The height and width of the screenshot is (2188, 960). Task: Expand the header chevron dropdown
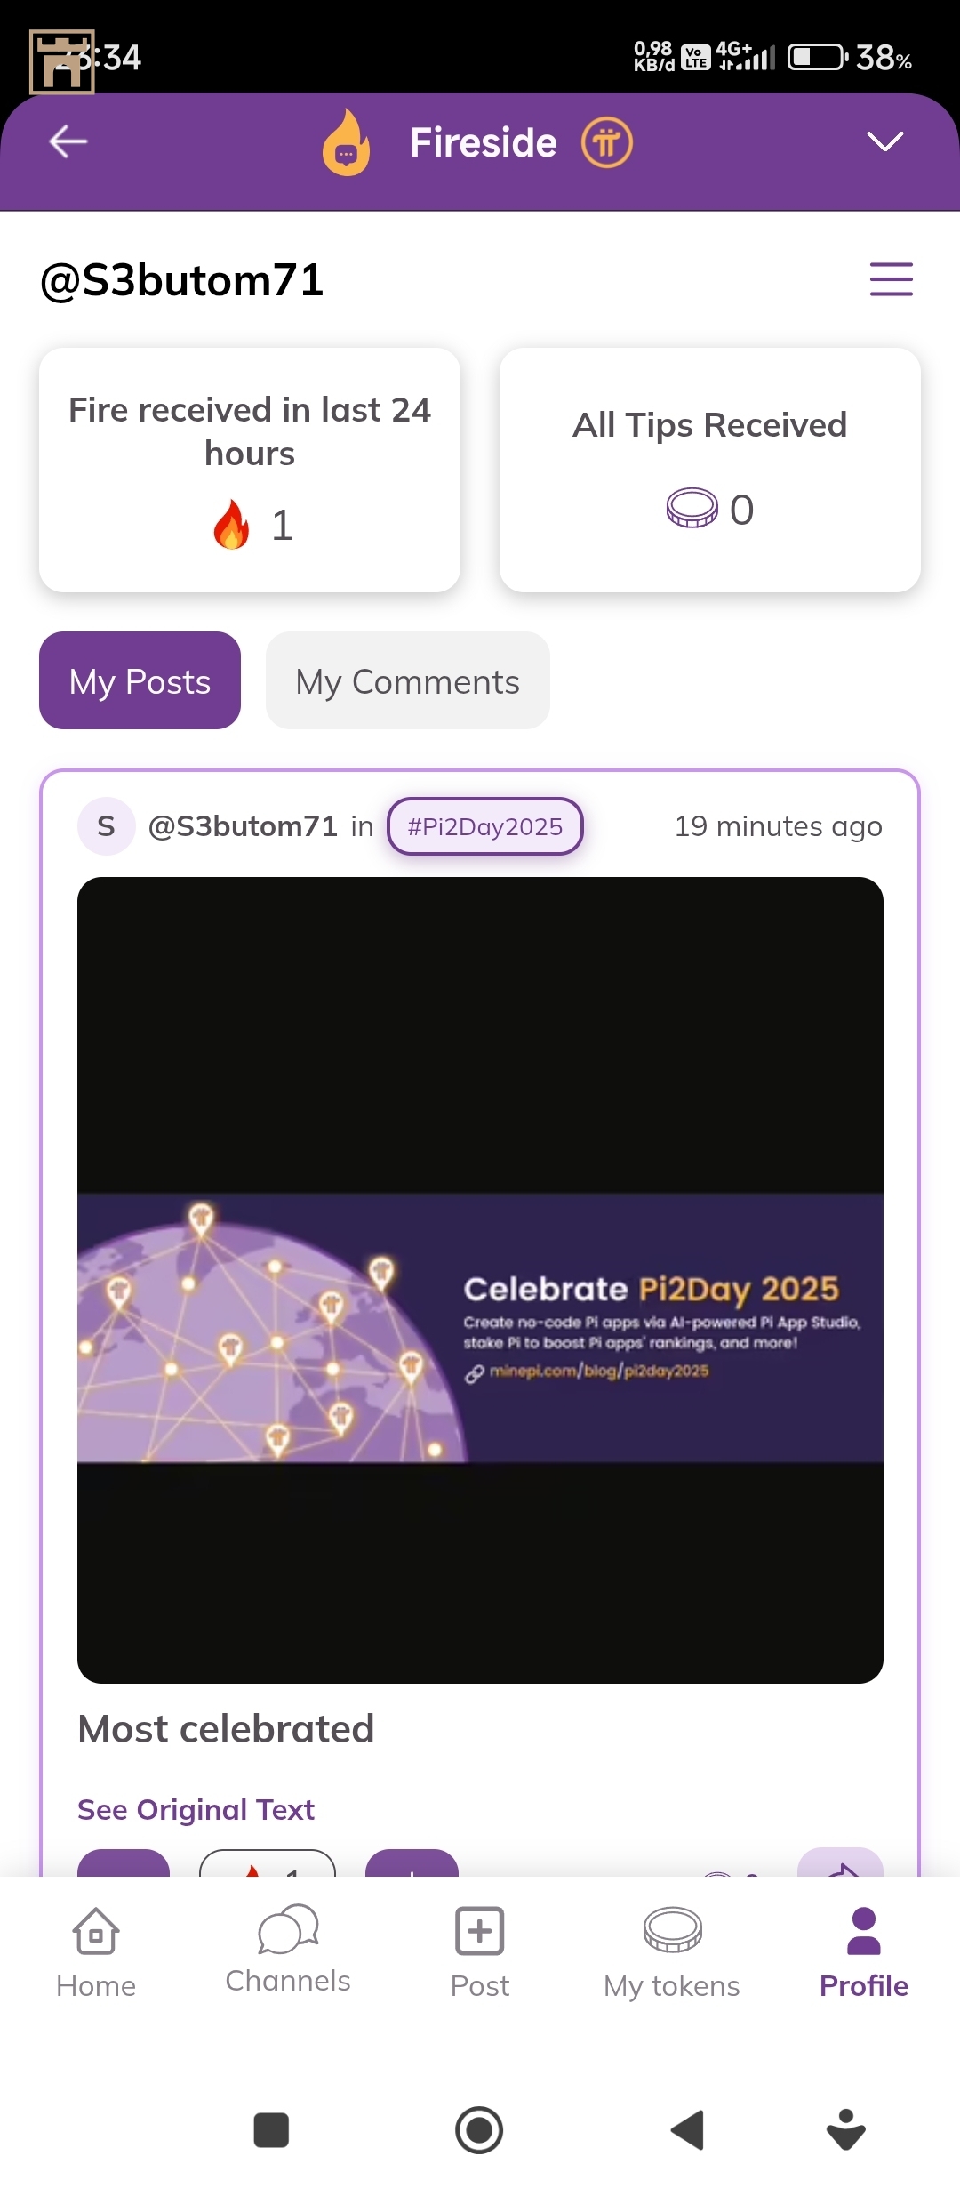coord(884,141)
